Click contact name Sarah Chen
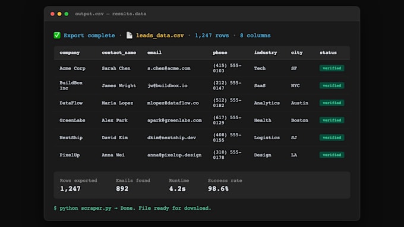Image resolution: width=404 pixels, height=227 pixels. (116, 68)
